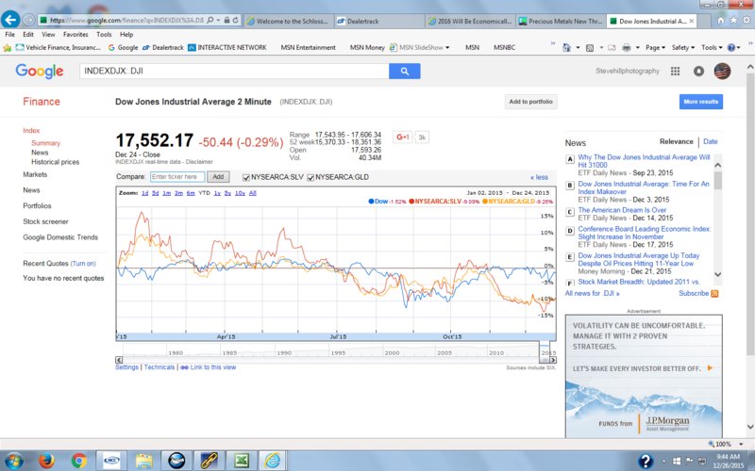Click the news list scrollbar down arrow
The image size is (755, 471).
click(x=717, y=274)
